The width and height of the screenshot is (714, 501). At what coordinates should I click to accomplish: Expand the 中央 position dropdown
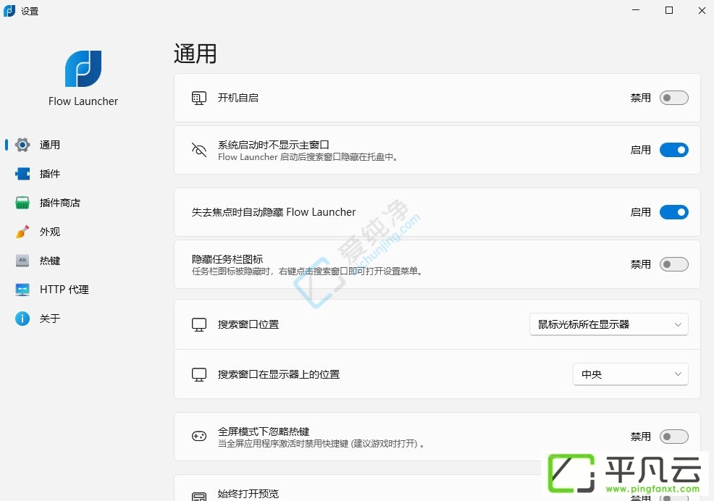point(631,374)
